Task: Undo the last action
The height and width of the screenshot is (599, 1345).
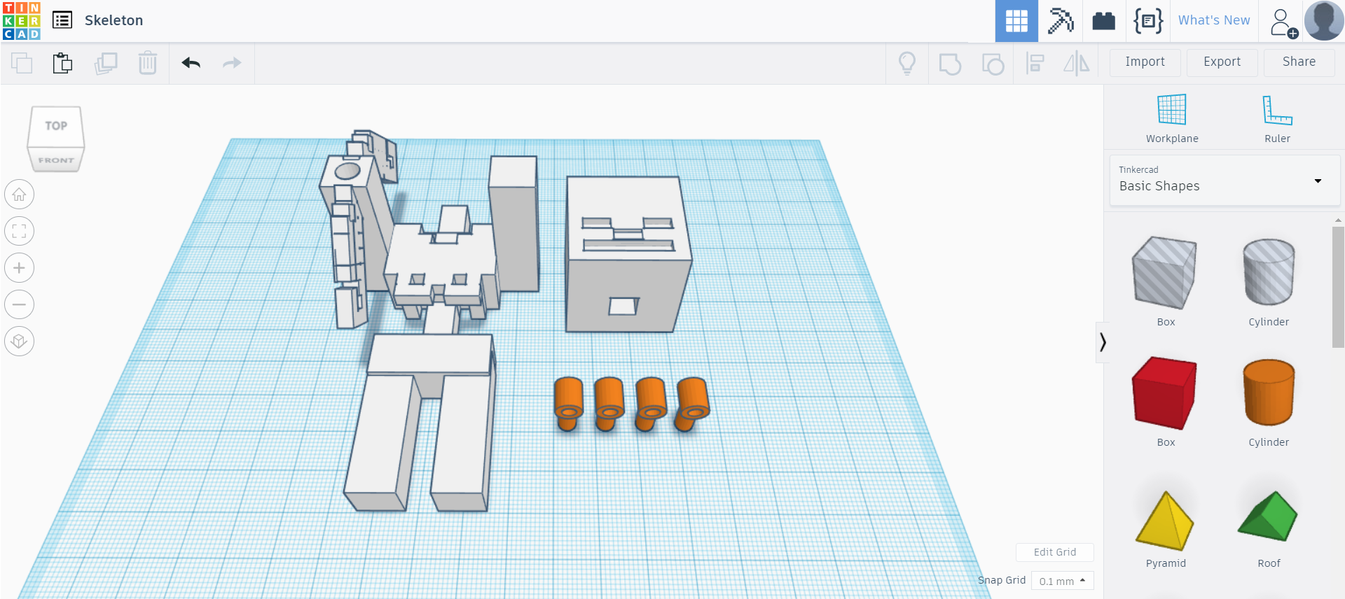Action: (191, 63)
